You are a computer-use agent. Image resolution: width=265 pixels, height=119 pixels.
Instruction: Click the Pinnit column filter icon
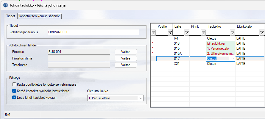[x=203, y=33]
